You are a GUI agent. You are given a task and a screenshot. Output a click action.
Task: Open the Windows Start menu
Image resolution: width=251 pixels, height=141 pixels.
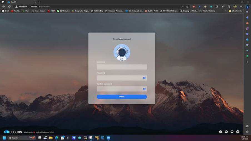(x=4, y=138)
